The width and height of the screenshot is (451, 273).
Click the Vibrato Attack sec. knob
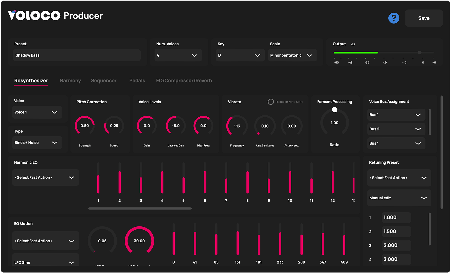coord(292,126)
